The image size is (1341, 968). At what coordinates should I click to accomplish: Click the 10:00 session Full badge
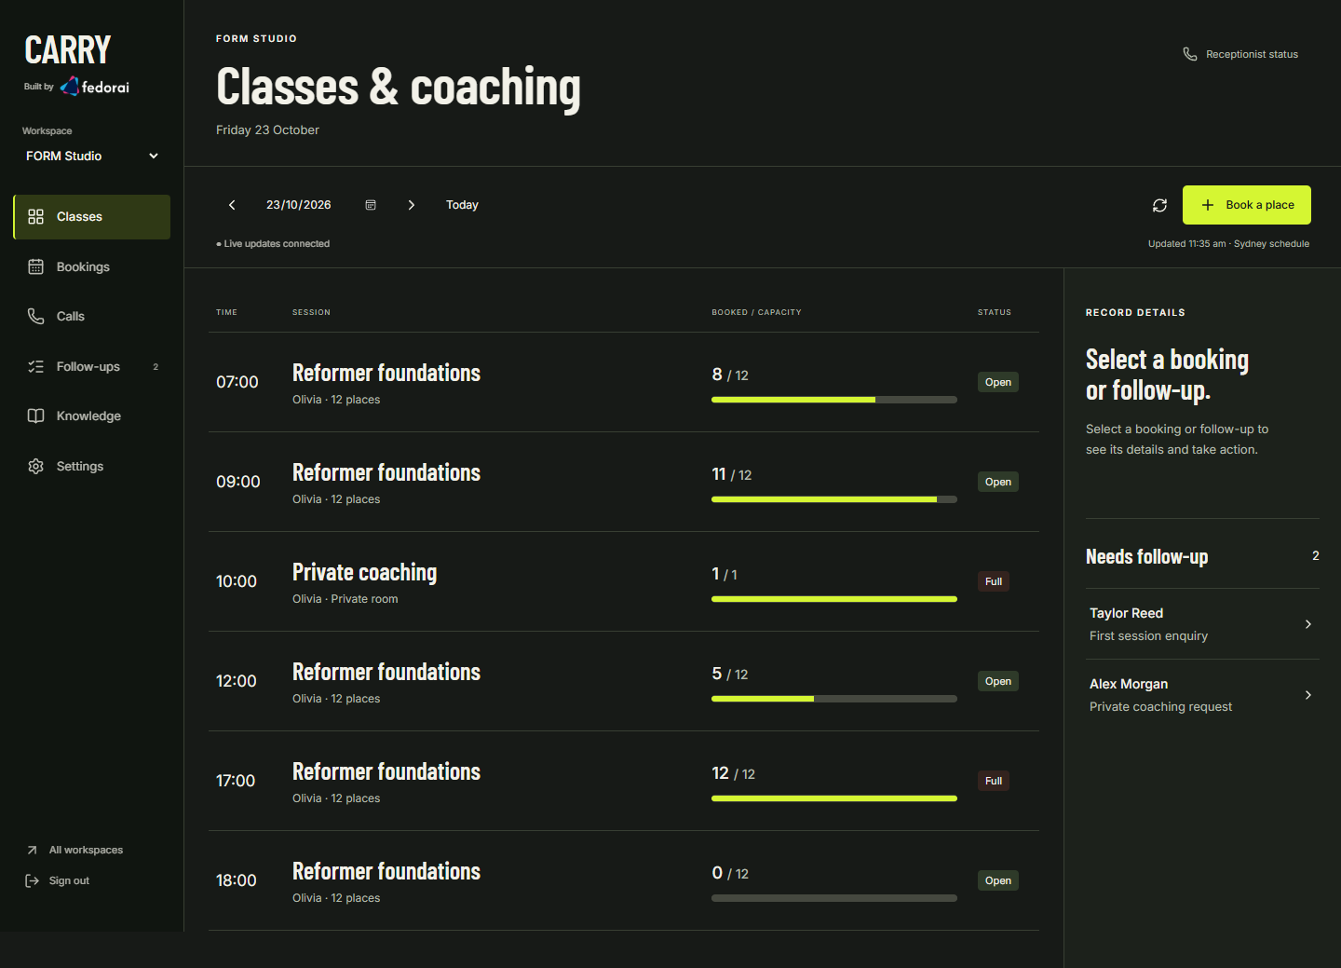[994, 581]
